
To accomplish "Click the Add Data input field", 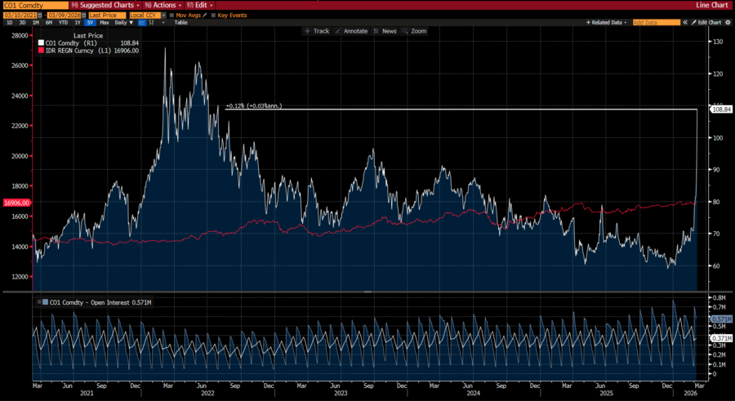I will pyautogui.click(x=656, y=23).
